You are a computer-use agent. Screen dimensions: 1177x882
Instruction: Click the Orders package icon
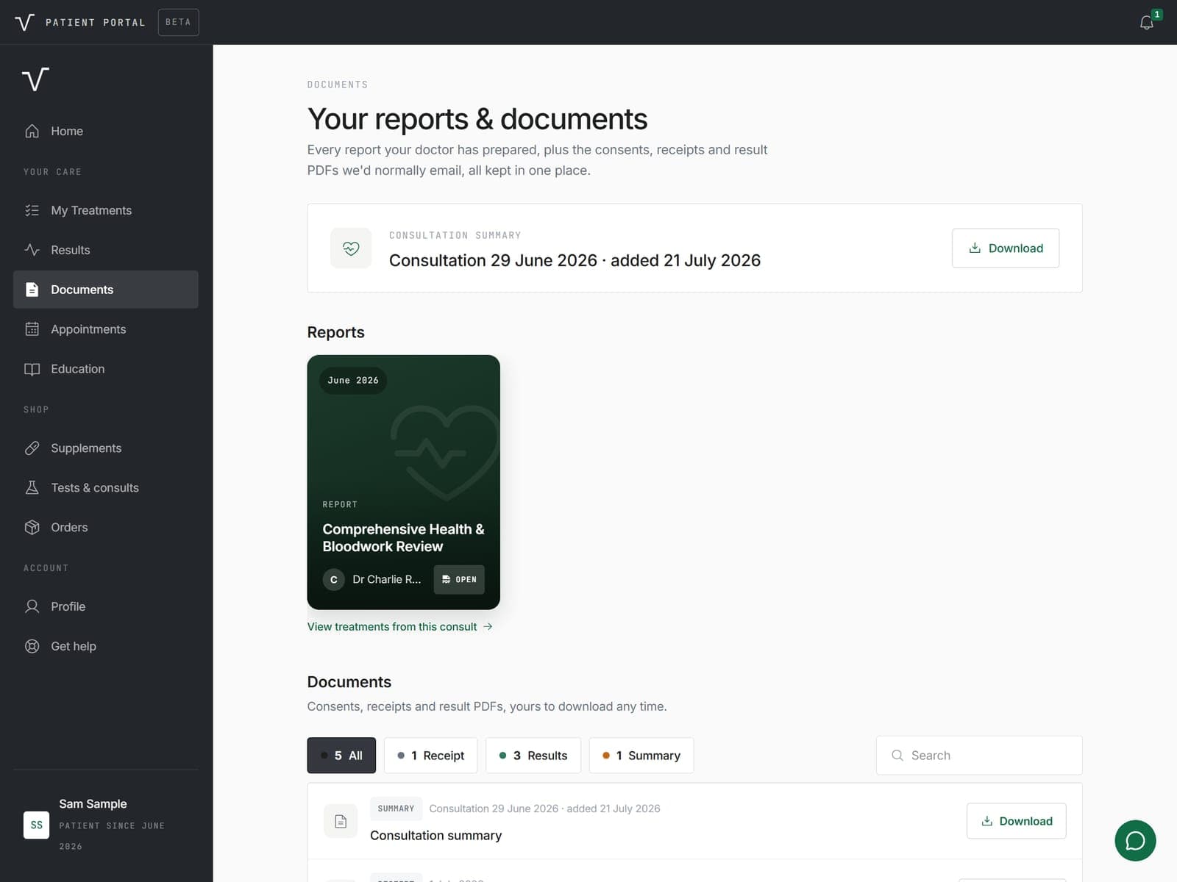(x=32, y=528)
